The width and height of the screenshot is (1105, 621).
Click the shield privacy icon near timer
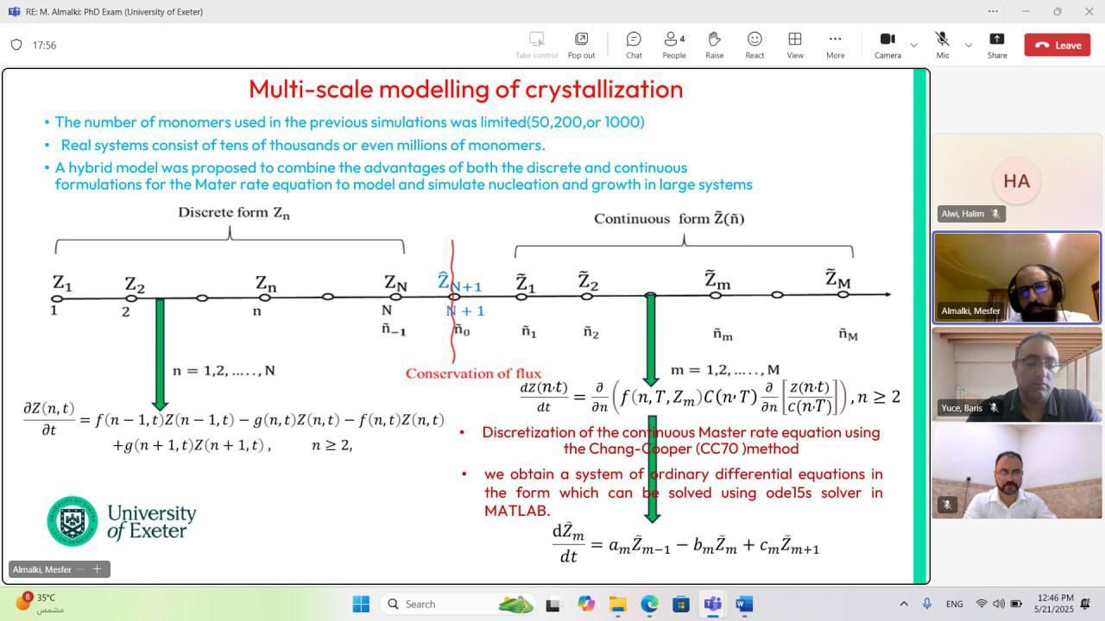(16, 45)
